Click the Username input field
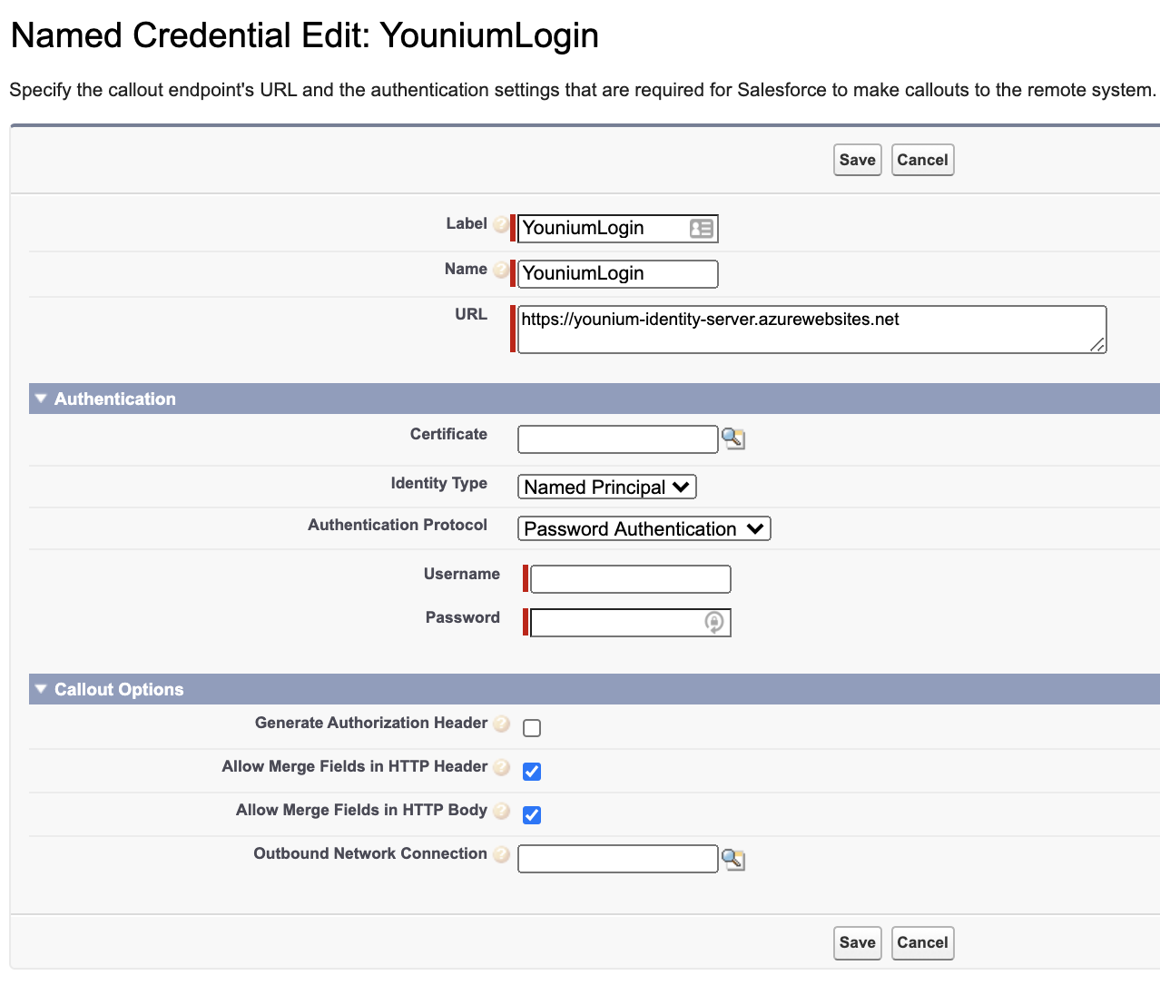Image resolution: width=1160 pixels, height=995 pixels. pyautogui.click(x=631, y=579)
